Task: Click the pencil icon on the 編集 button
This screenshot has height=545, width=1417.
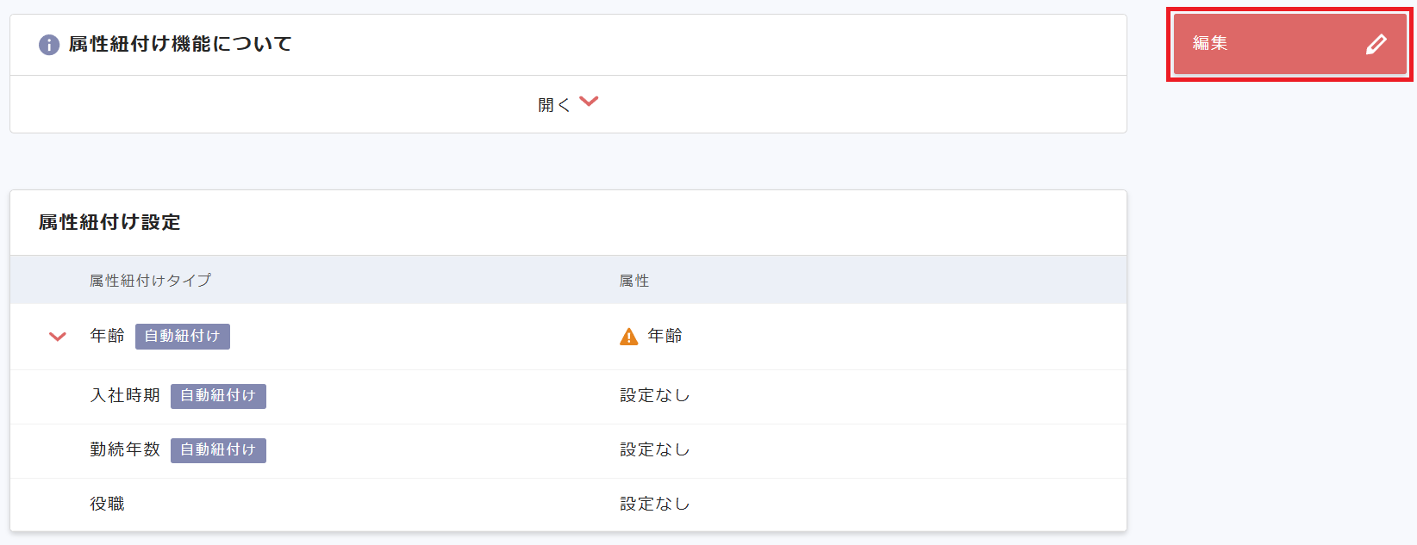Action: (x=1376, y=44)
